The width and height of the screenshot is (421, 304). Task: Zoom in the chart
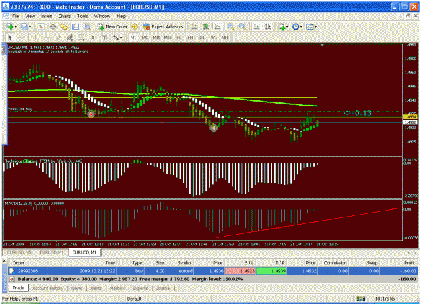[x=230, y=26]
